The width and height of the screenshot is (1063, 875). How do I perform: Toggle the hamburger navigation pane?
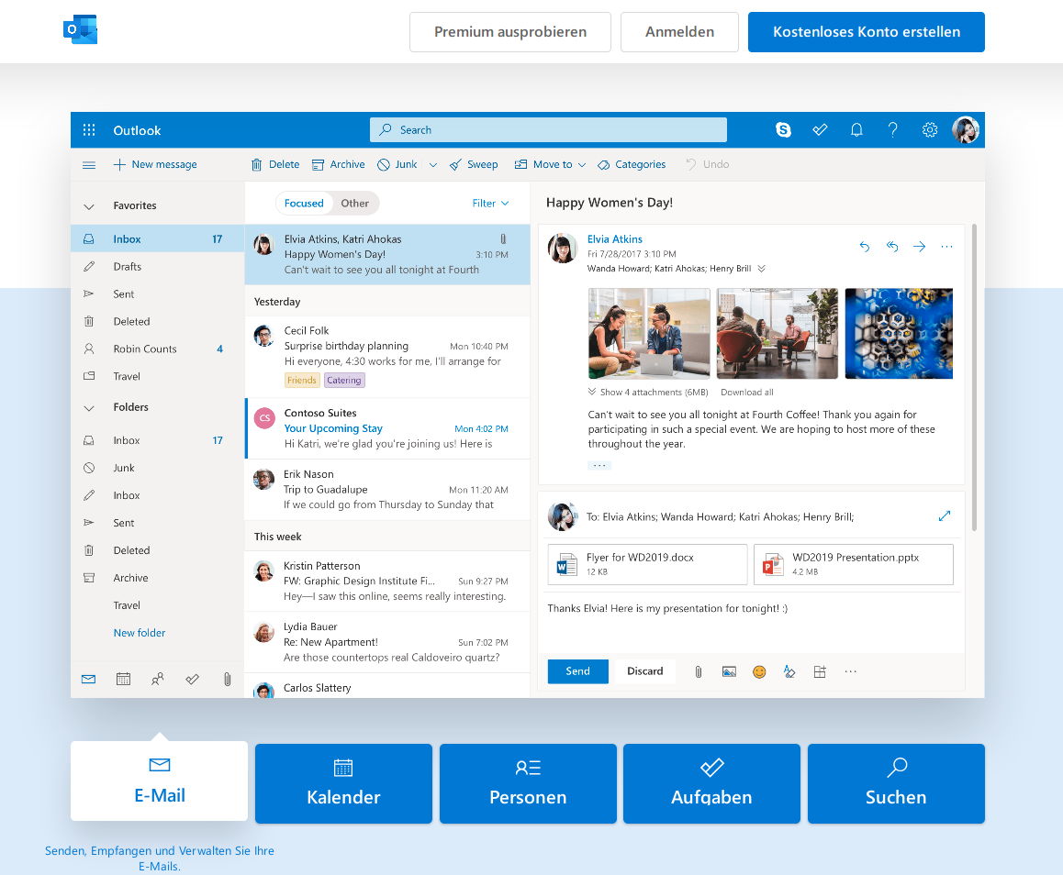coord(89,165)
